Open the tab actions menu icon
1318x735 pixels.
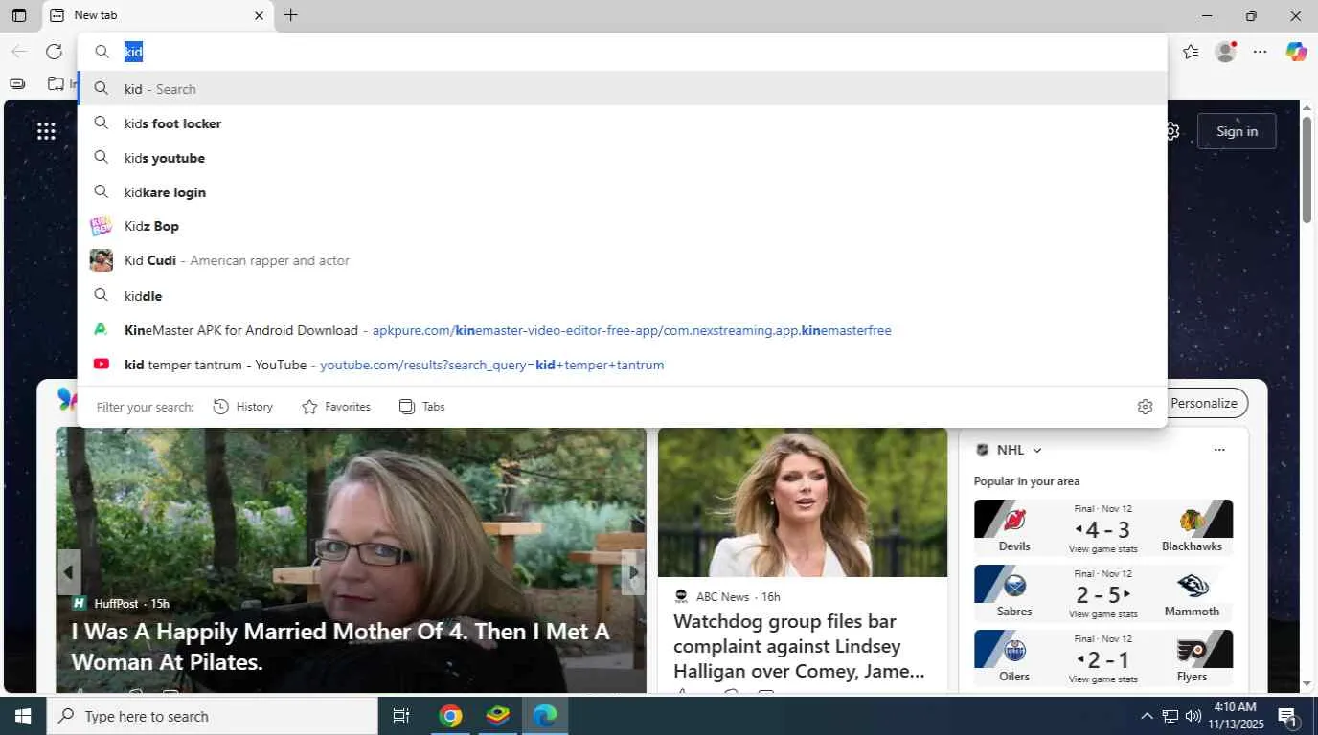click(19, 15)
